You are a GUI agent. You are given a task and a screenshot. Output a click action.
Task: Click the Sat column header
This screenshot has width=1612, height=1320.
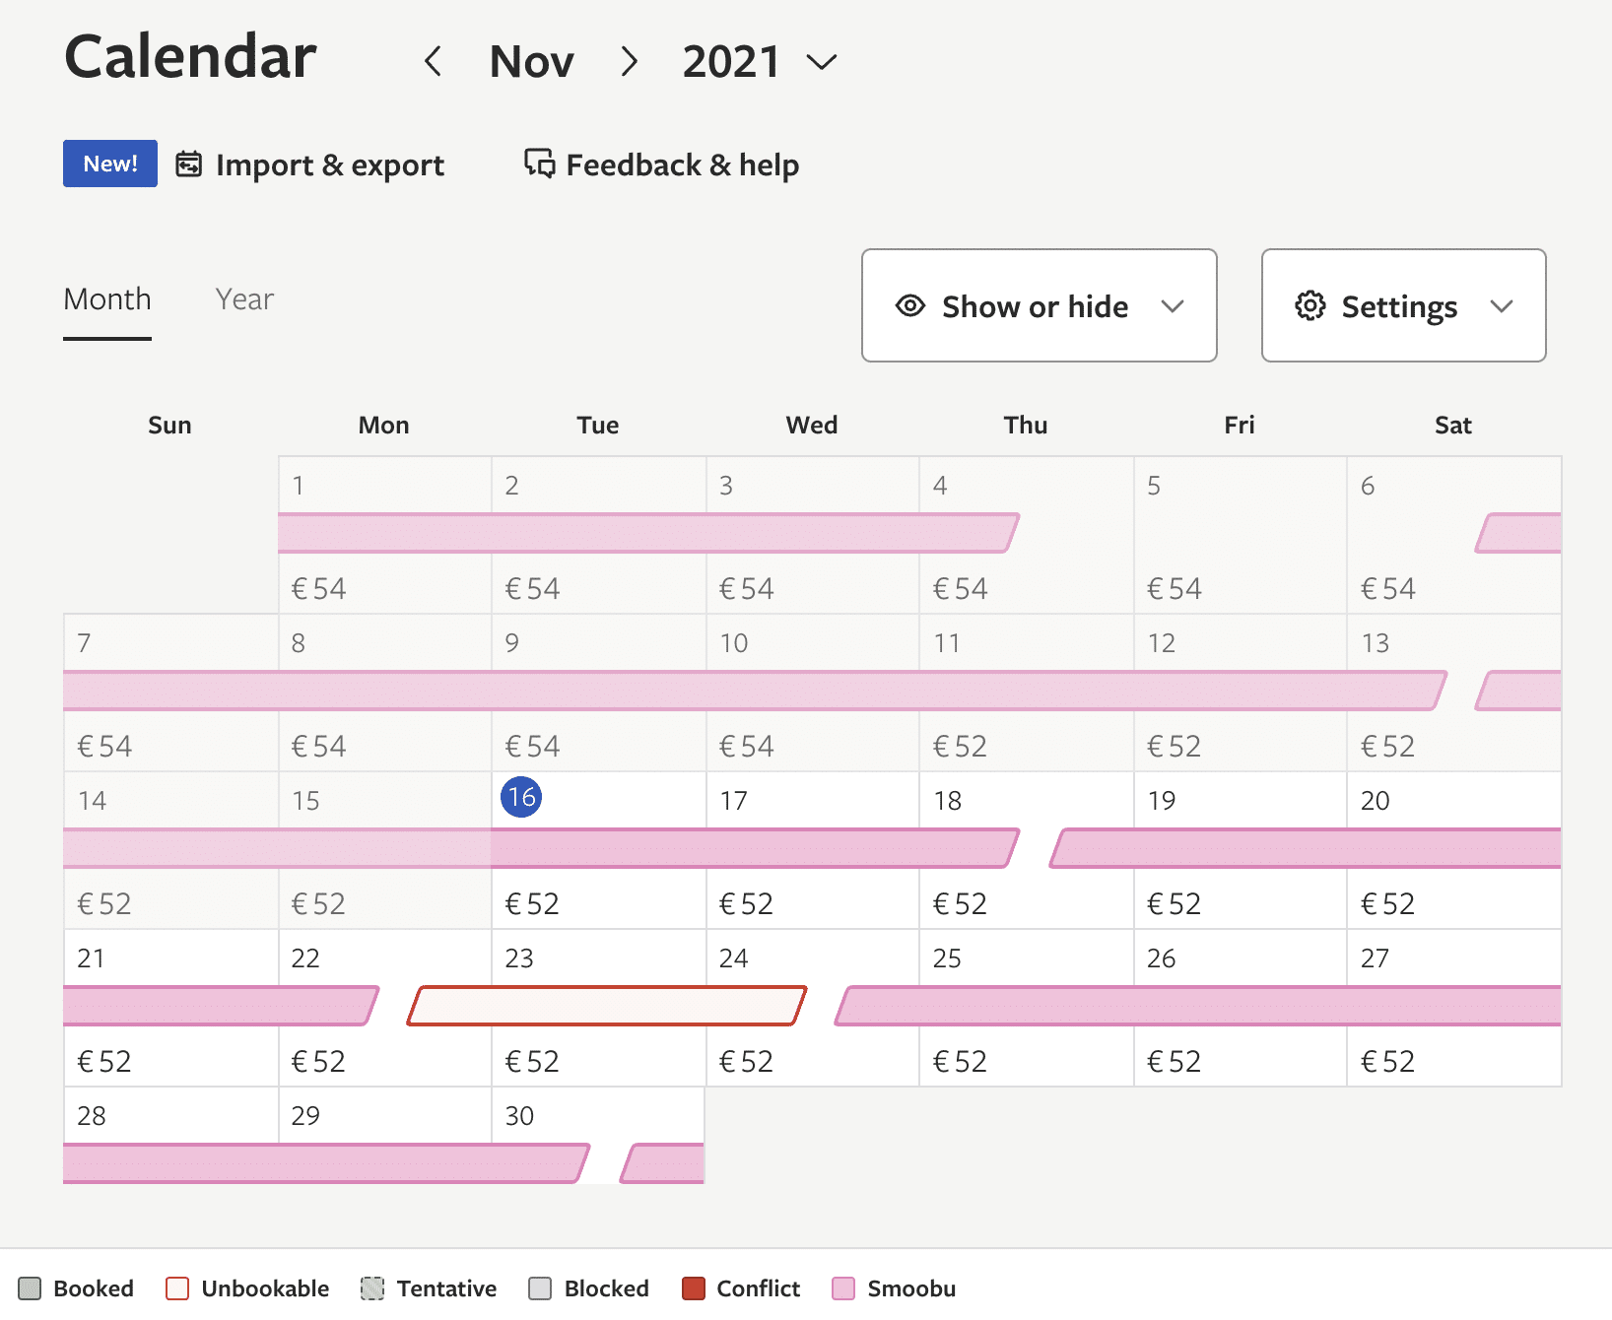(x=1453, y=426)
